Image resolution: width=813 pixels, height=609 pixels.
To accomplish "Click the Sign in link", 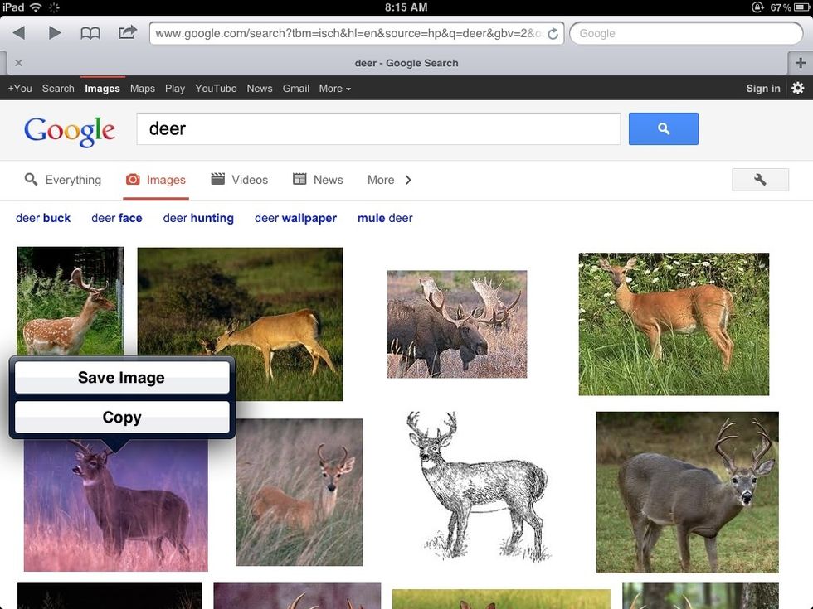I will click(x=762, y=89).
